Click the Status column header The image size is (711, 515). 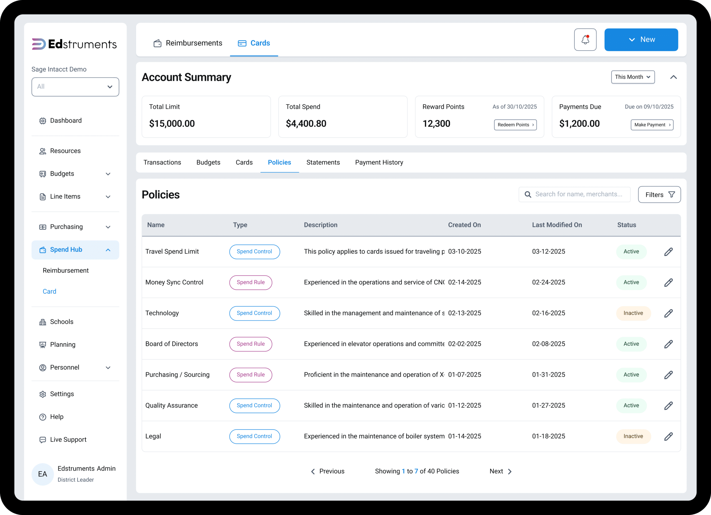pyautogui.click(x=626, y=225)
